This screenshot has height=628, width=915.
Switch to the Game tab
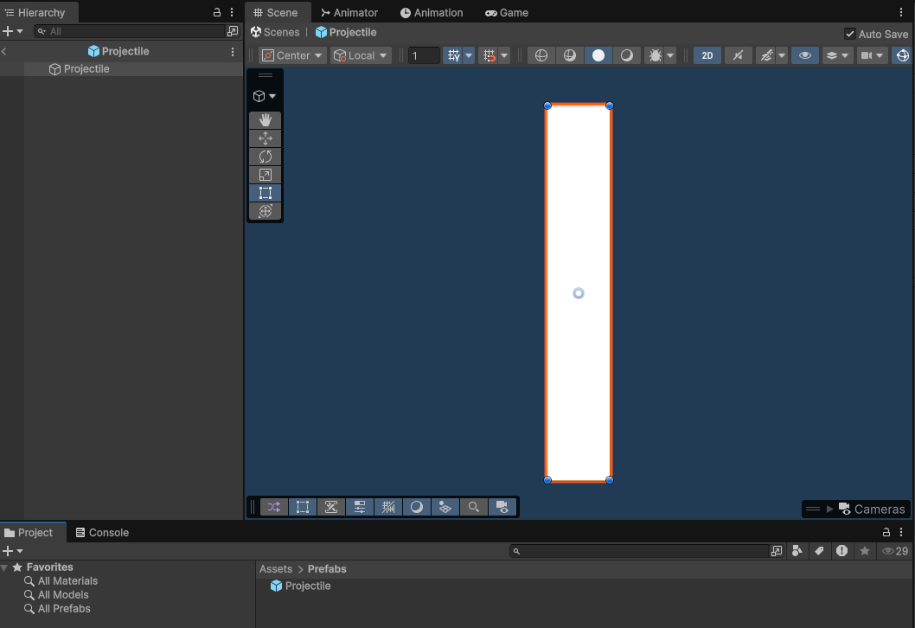(507, 12)
